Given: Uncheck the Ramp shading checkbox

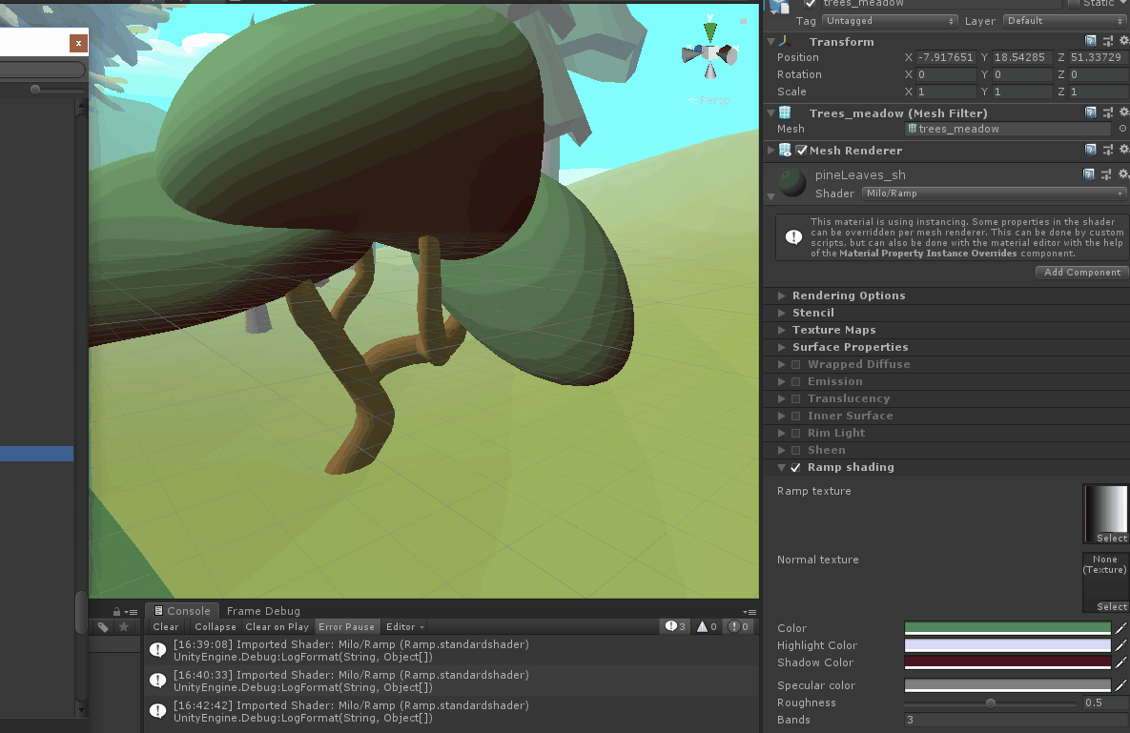Looking at the screenshot, I should click(795, 468).
